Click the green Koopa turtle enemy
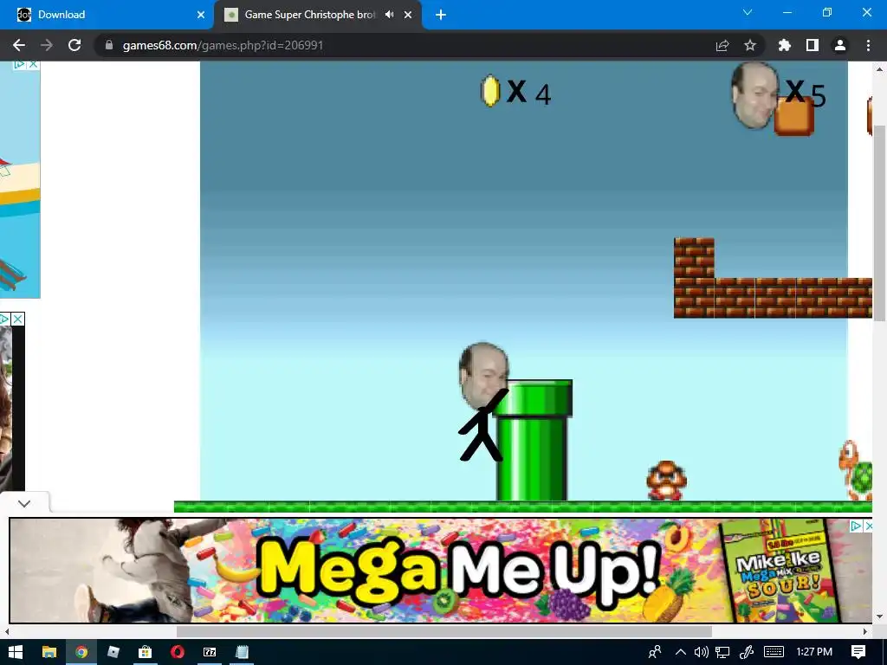 point(856,470)
